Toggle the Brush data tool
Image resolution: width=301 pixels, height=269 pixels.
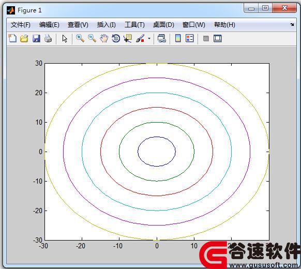(140, 38)
